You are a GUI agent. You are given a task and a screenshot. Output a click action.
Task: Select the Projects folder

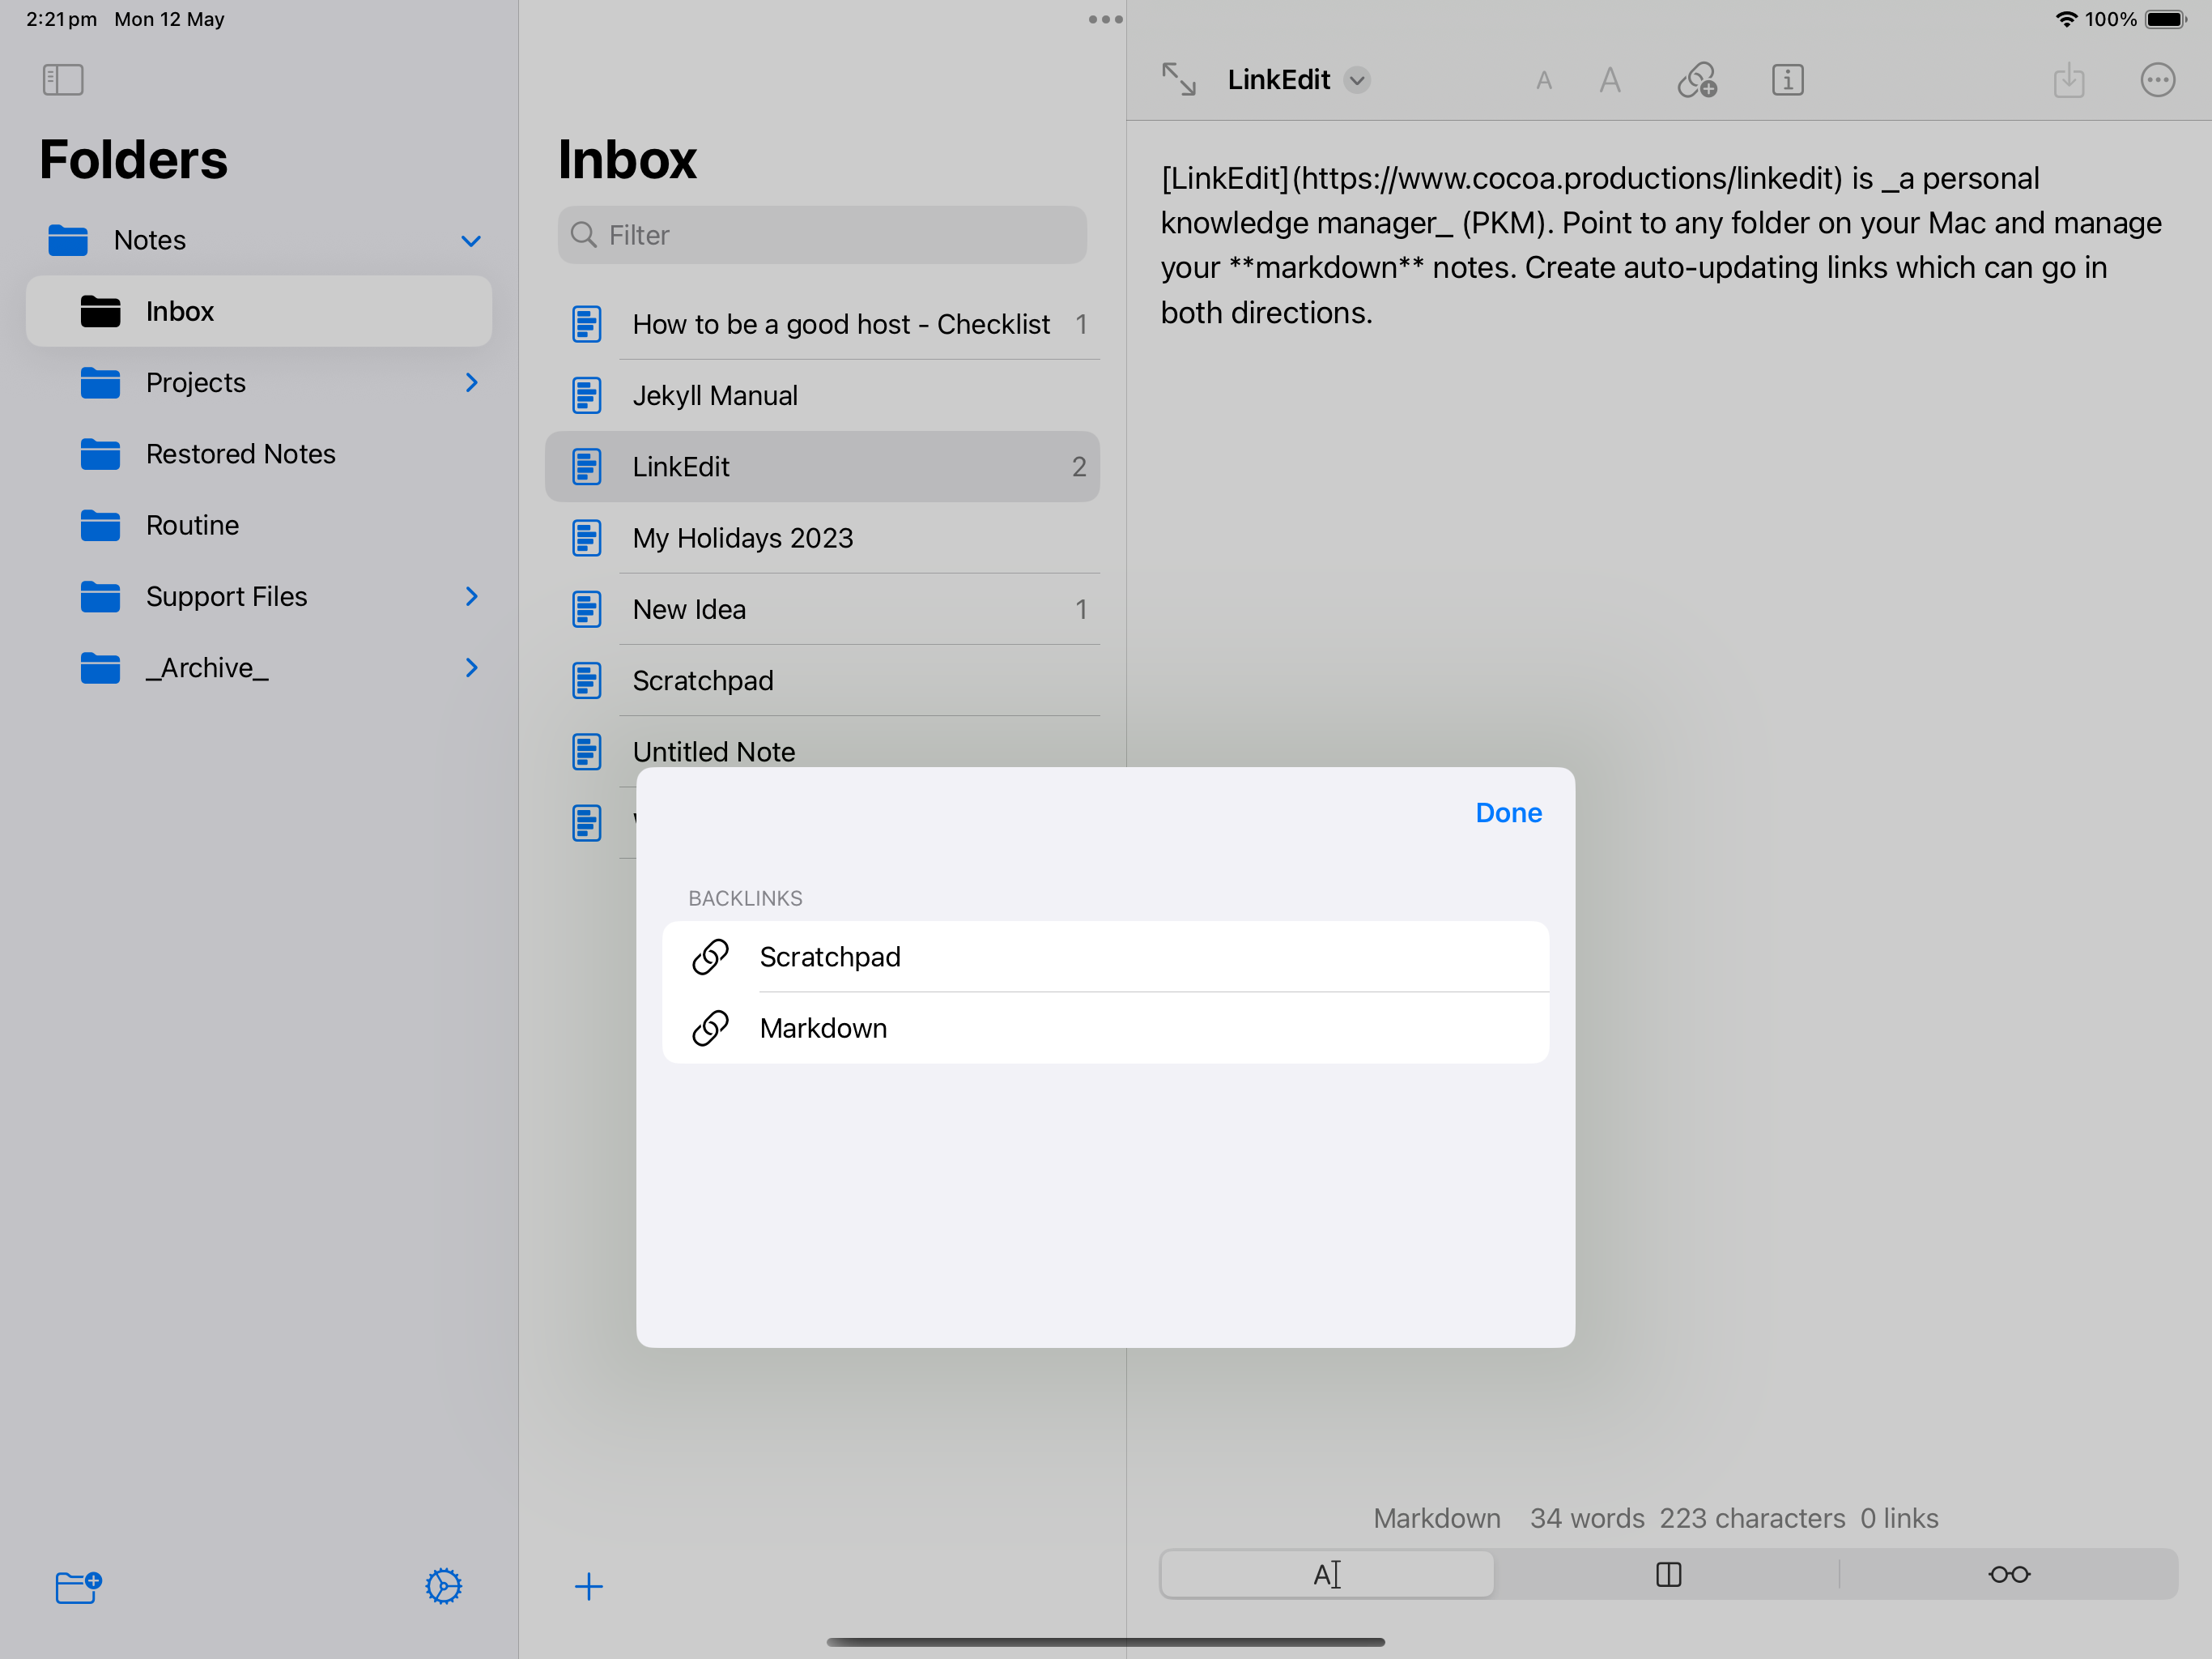coord(259,382)
